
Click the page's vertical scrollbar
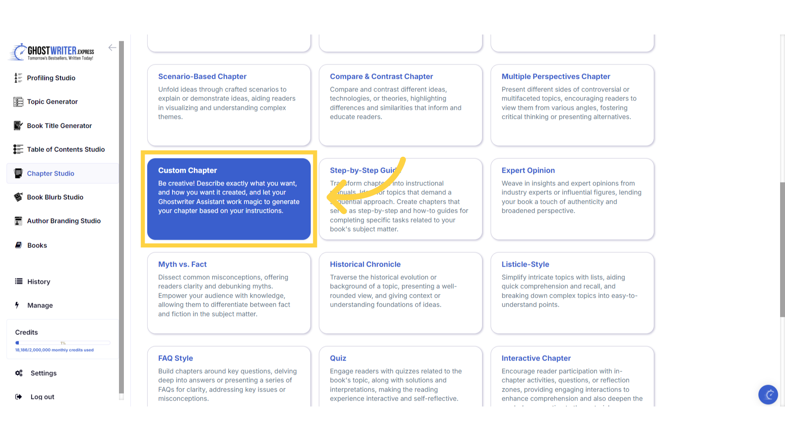[782, 249]
